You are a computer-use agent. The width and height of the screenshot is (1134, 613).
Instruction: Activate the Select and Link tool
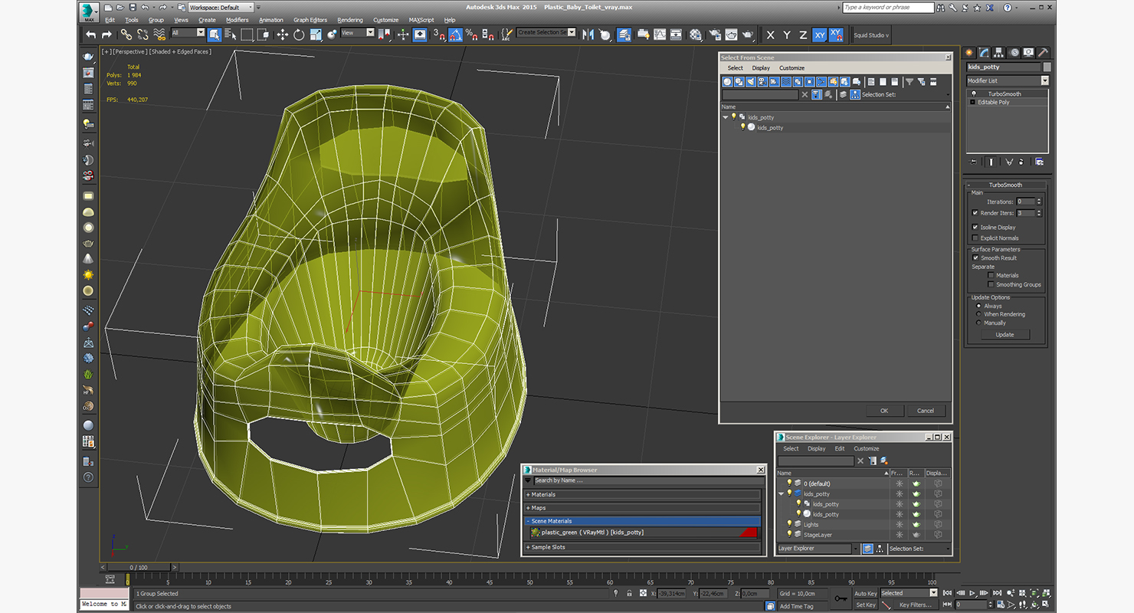coord(126,34)
